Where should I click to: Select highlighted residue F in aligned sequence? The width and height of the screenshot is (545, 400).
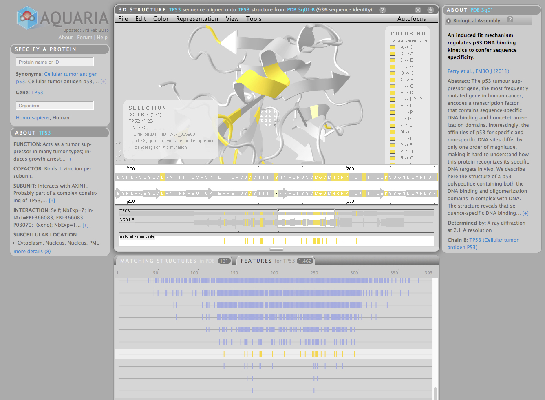coord(277,193)
